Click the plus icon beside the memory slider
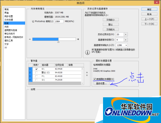The image size is (161, 123). click(78, 39)
